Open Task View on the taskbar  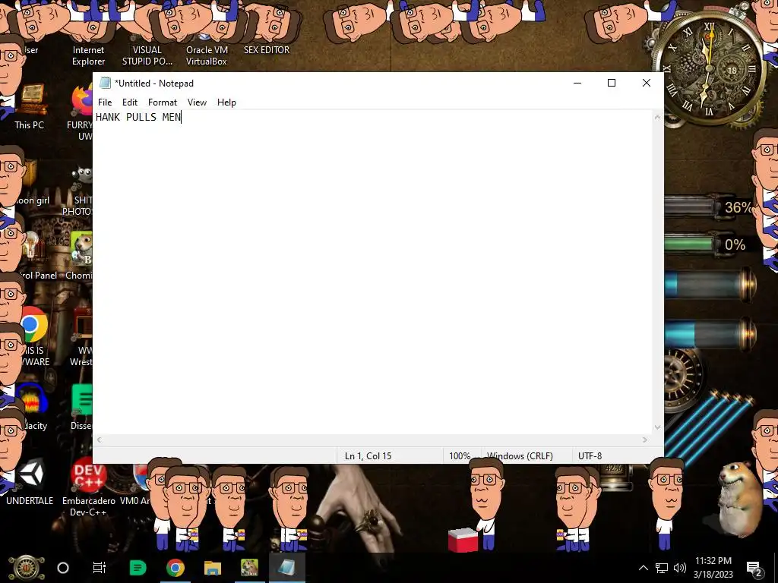point(100,568)
